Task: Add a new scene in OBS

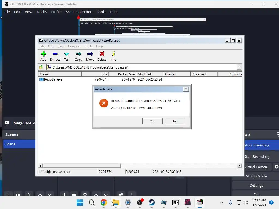Action: (8, 194)
